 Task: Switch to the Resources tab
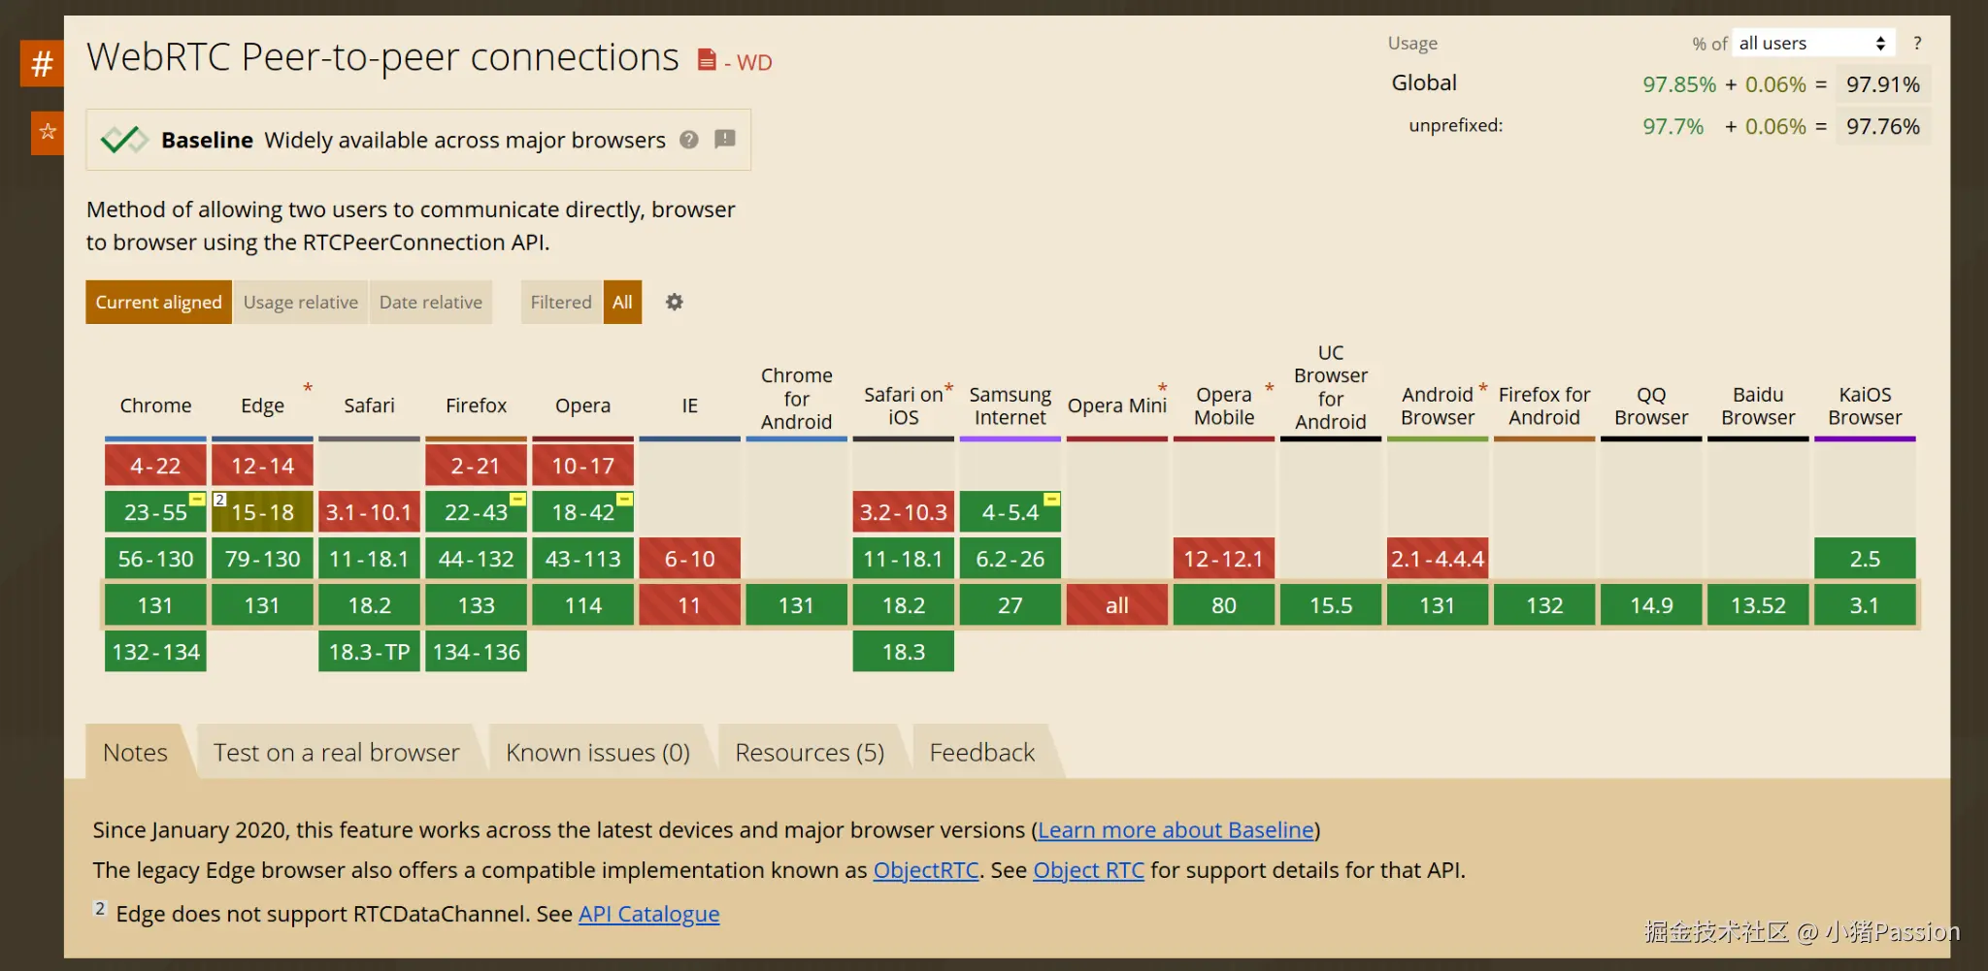pyautogui.click(x=809, y=753)
